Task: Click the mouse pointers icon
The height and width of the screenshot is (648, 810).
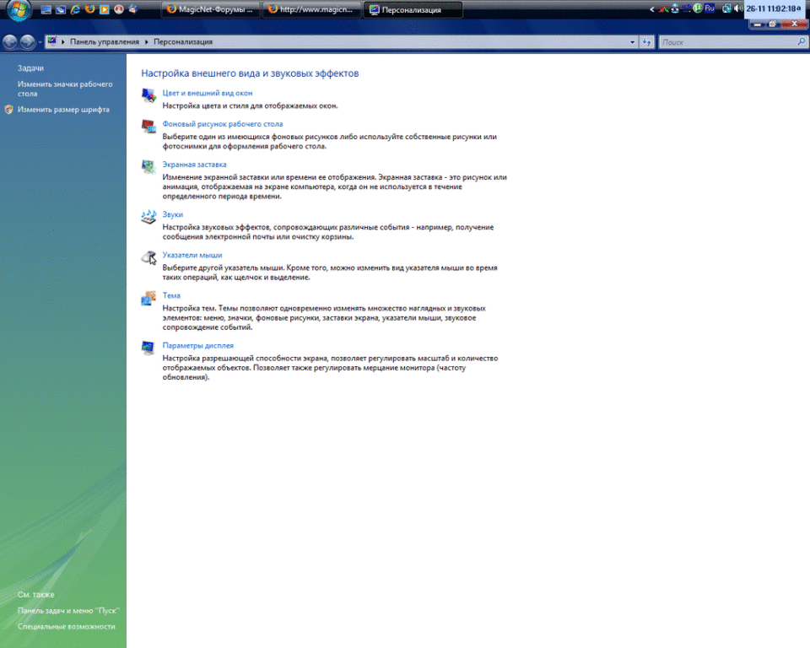Action: tap(148, 257)
